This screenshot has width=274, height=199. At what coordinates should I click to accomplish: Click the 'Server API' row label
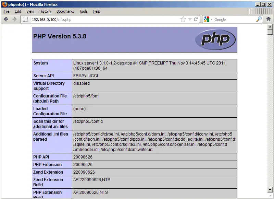coord(43,75)
